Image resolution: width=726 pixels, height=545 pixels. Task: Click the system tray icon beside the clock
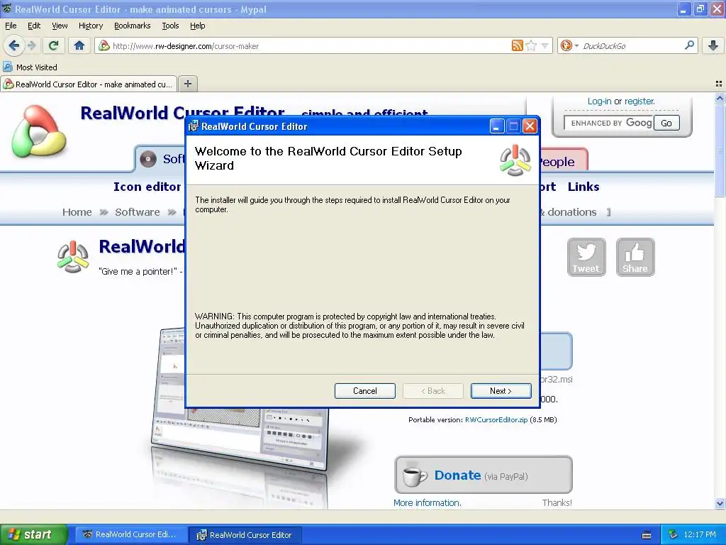tap(674, 534)
